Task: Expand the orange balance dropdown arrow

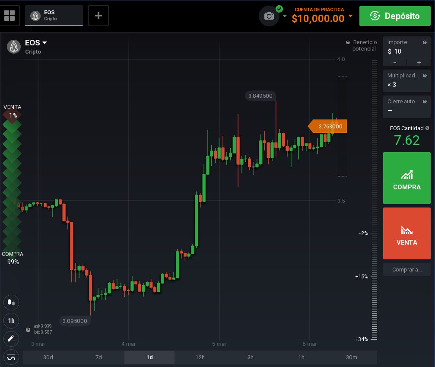Action: tap(350, 16)
